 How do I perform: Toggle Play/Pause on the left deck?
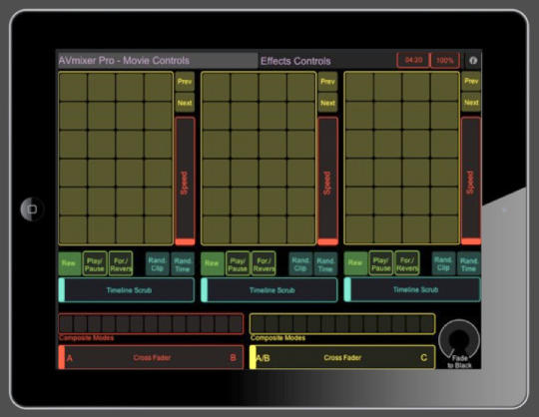[x=95, y=263]
